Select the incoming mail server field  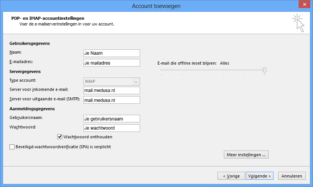click(112, 90)
